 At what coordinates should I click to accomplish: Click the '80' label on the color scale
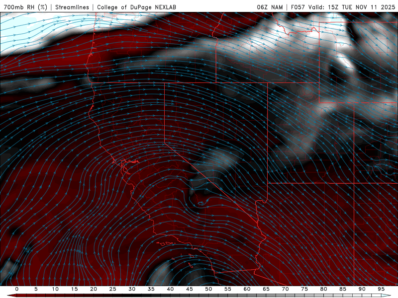click(323, 289)
